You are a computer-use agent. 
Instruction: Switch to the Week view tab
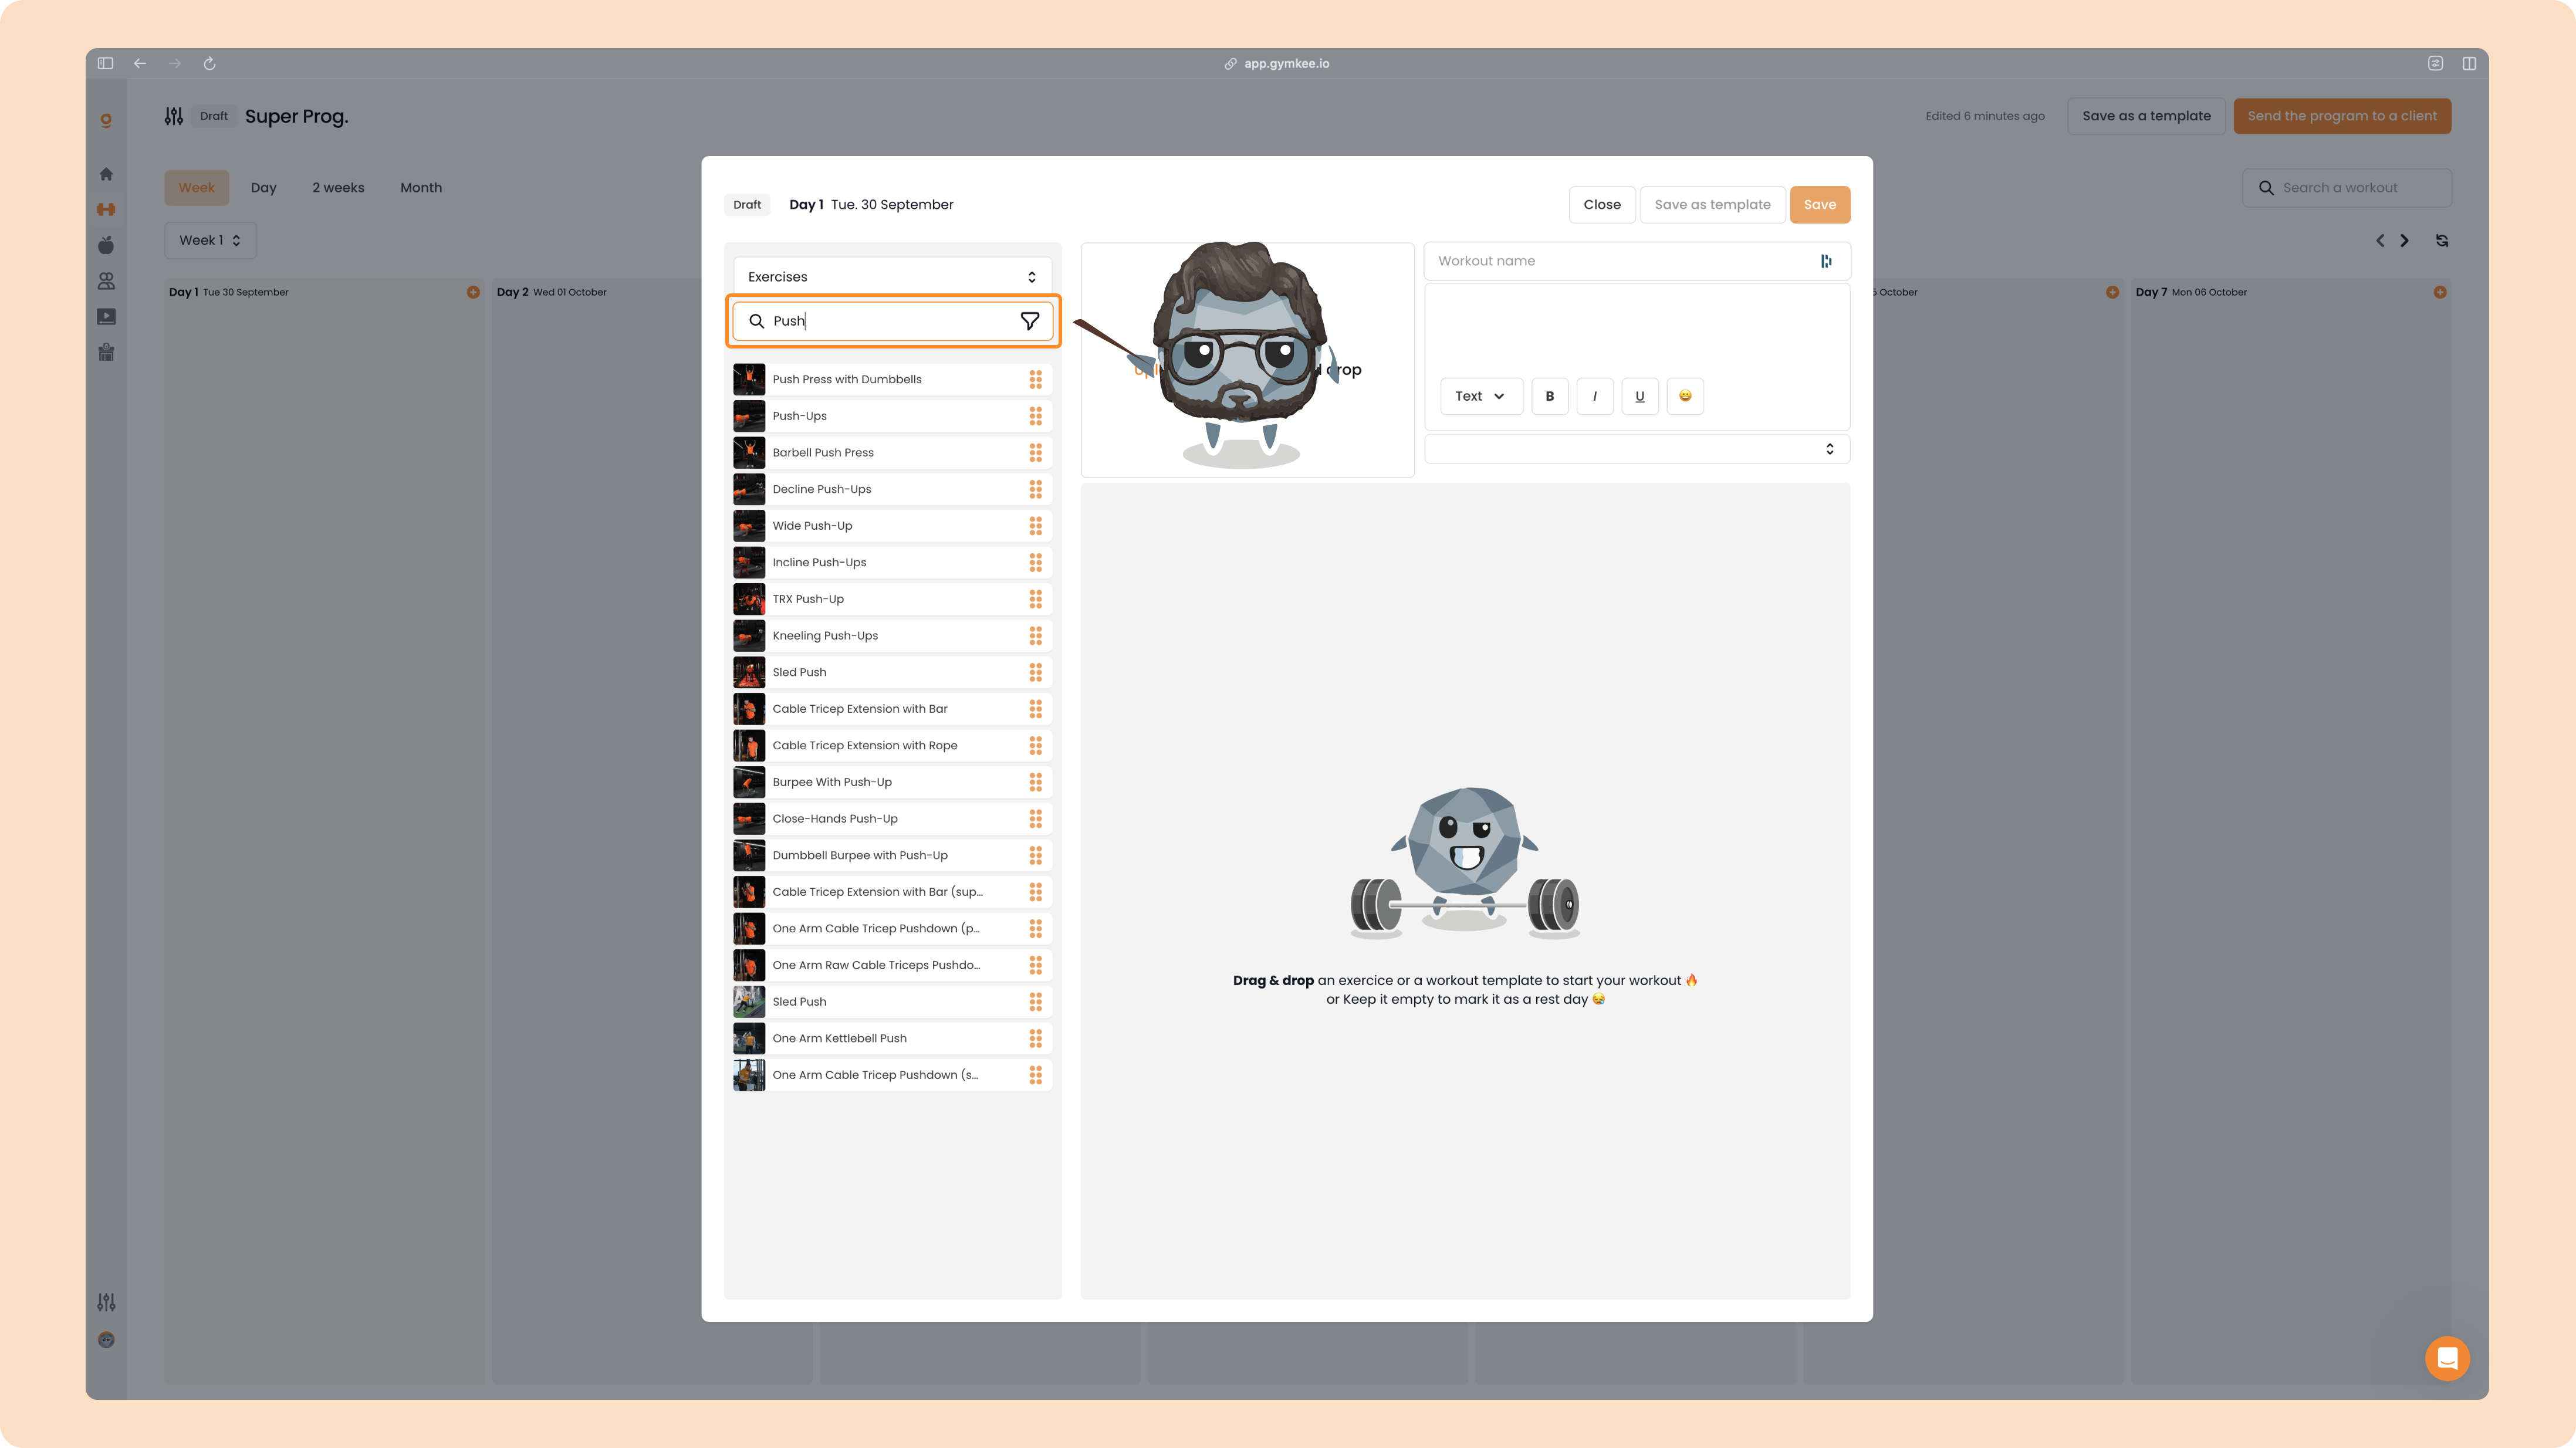click(x=197, y=188)
